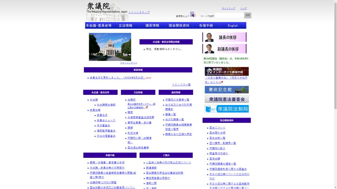Image resolution: width=337 pixels, height=189 pixels.
Task: Open the 委員名簿 link
Action: [102, 115]
